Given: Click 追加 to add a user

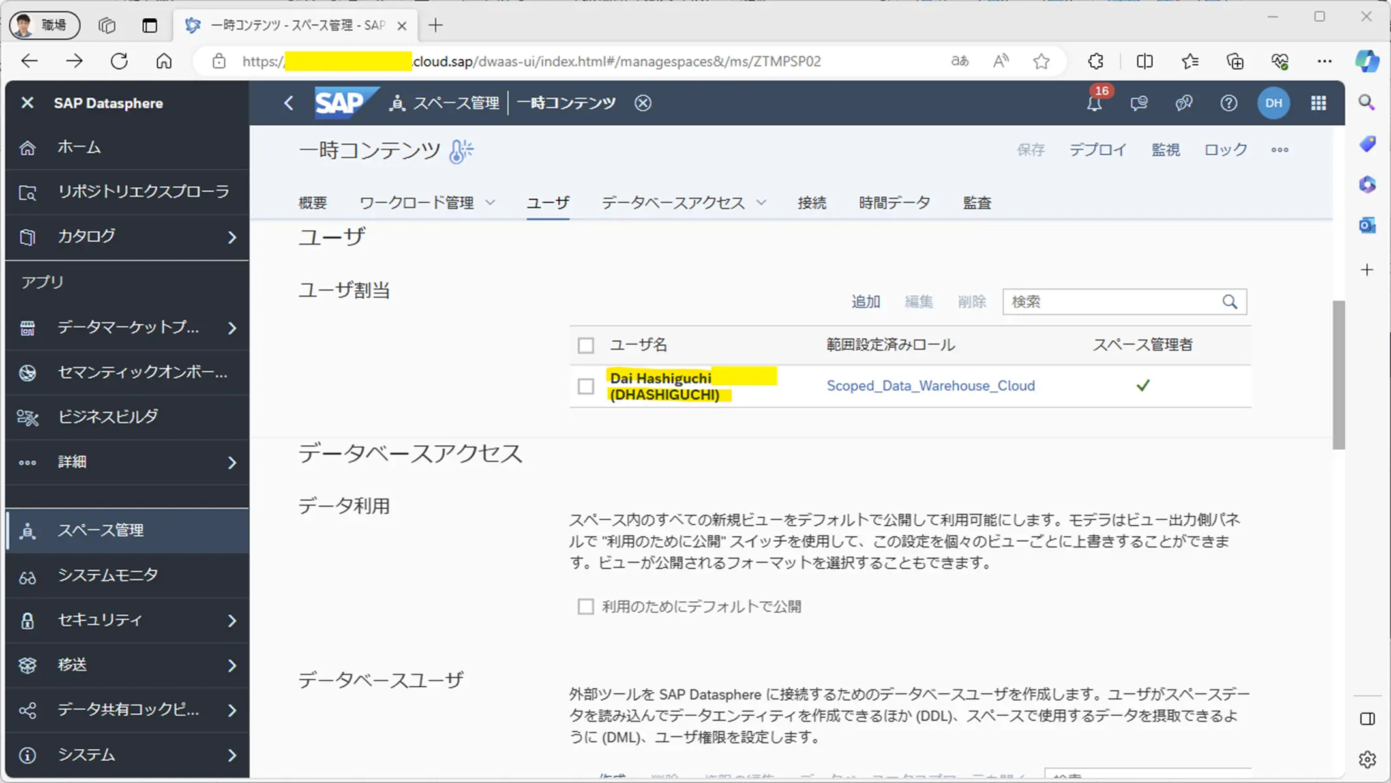Looking at the screenshot, I should pos(865,302).
